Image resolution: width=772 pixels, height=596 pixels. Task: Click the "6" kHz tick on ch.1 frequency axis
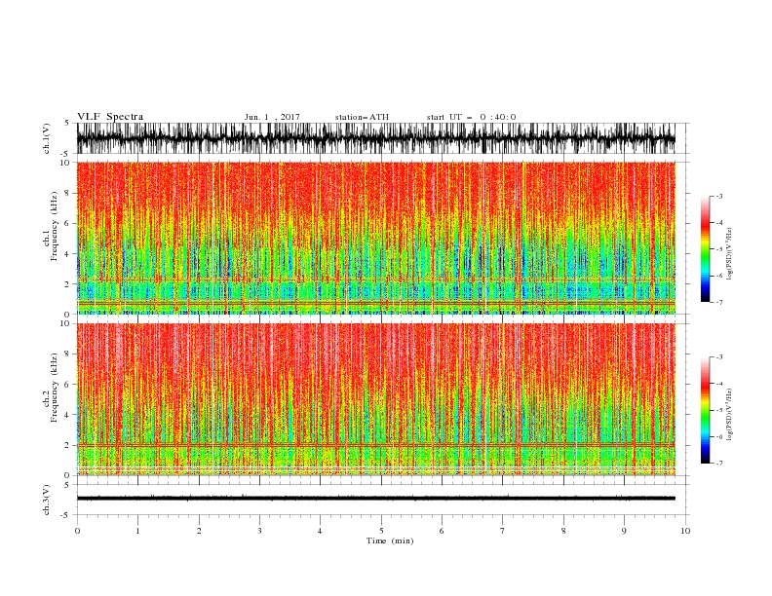68,223
